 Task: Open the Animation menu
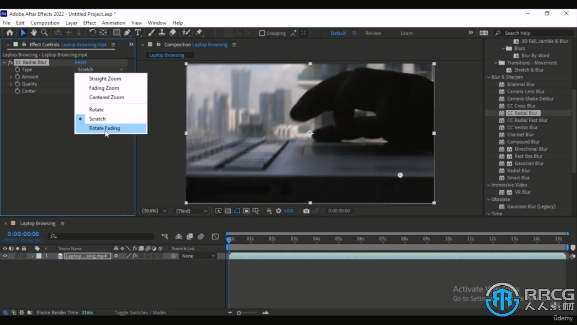(x=113, y=23)
